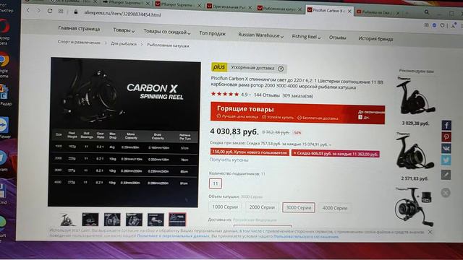Expand the Товары dropdown menu
The height and width of the screenshot is (260, 463).
click(124, 30)
